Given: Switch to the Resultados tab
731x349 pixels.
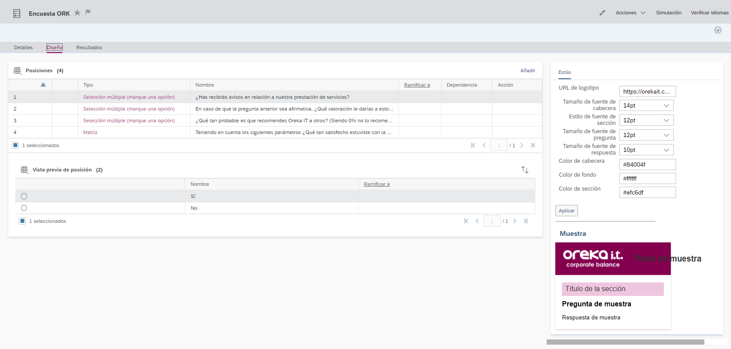Looking at the screenshot, I should click(89, 47).
